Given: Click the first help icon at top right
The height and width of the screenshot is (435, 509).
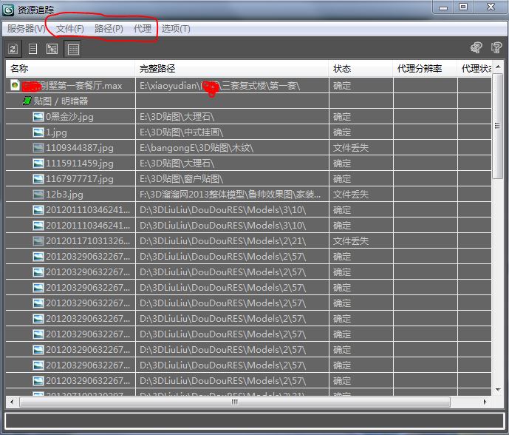Looking at the screenshot, I should (476, 48).
